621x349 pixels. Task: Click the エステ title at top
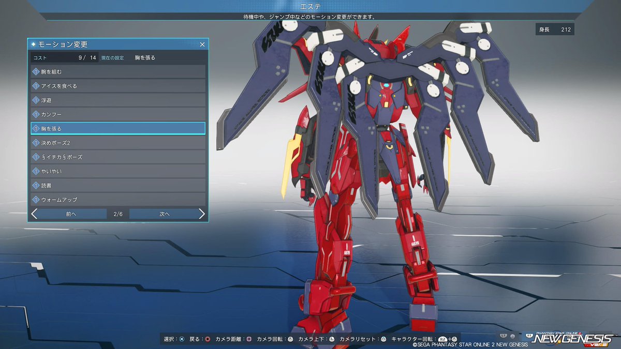point(310,6)
